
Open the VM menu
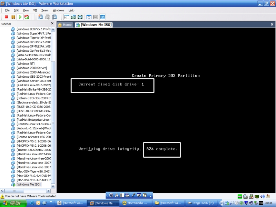(35, 10)
